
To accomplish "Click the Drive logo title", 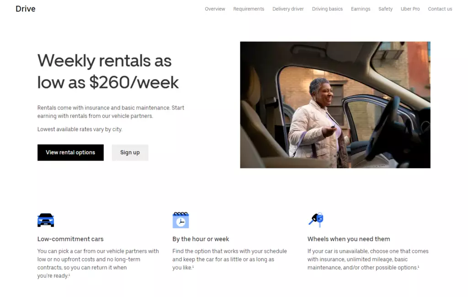I will (x=26, y=9).
